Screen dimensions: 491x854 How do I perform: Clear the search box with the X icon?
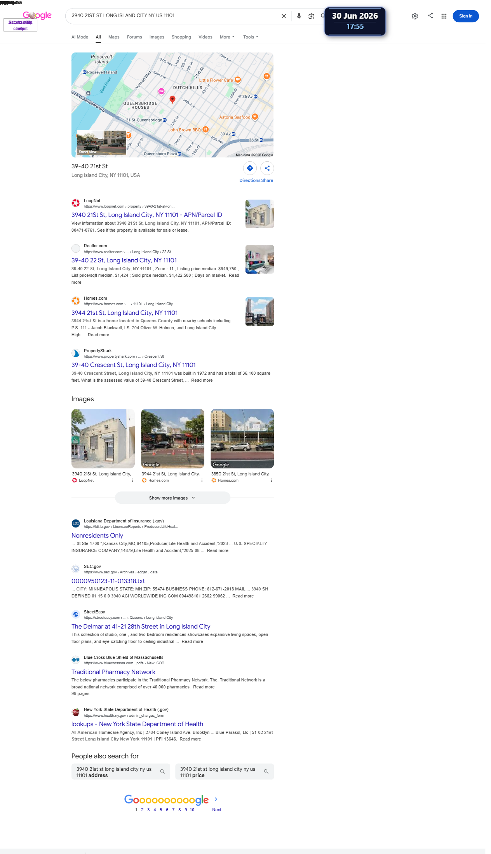click(x=284, y=16)
